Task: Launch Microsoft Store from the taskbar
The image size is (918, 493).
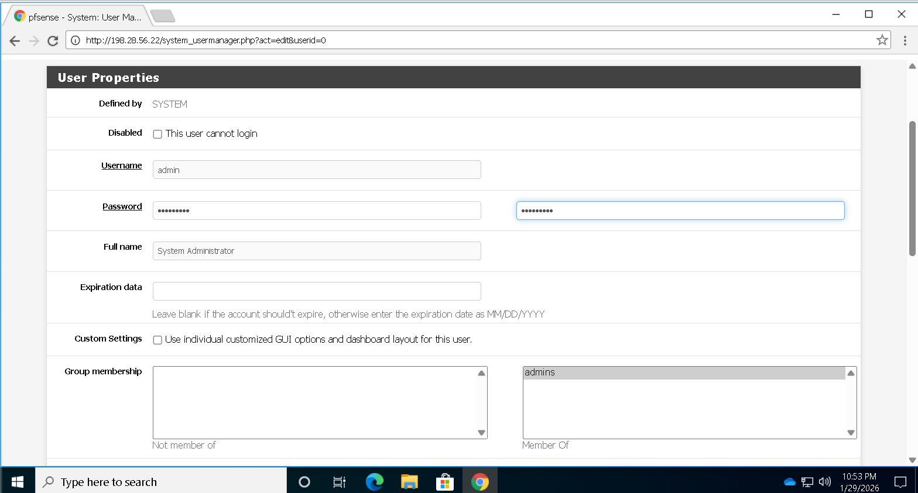Action: (x=444, y=482)
